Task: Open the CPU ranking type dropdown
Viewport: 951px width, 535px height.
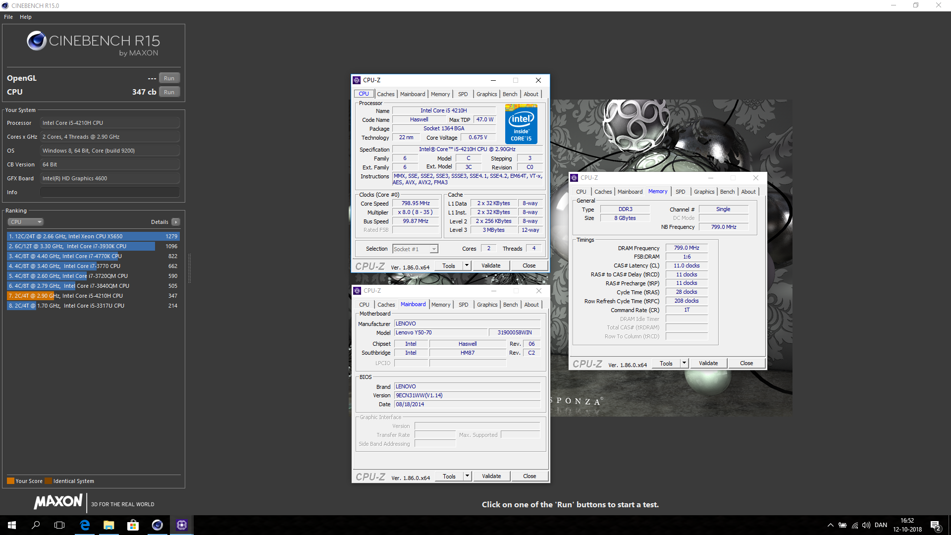Action: point(25,222)
